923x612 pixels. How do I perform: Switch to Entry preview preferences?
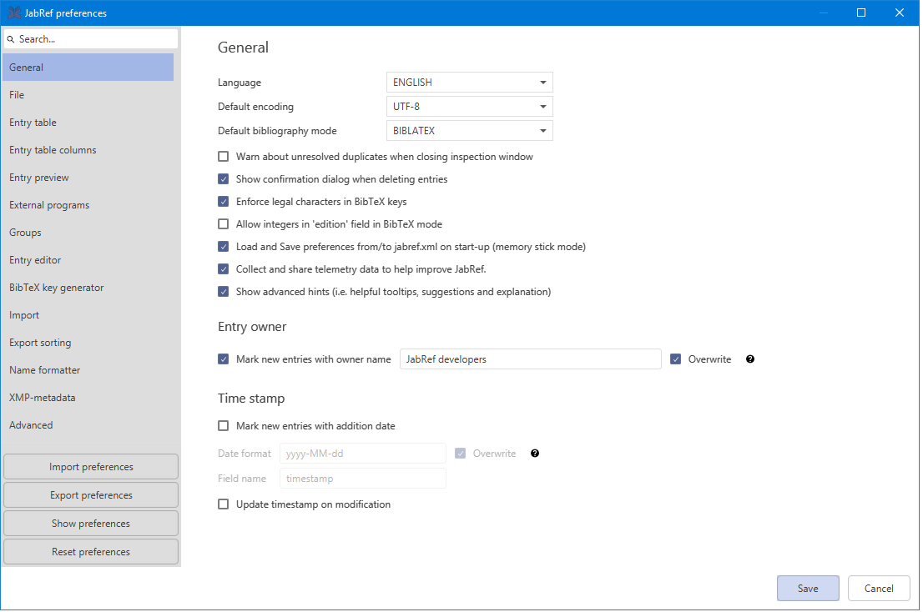pyautogui.click(x=88, y=178)
